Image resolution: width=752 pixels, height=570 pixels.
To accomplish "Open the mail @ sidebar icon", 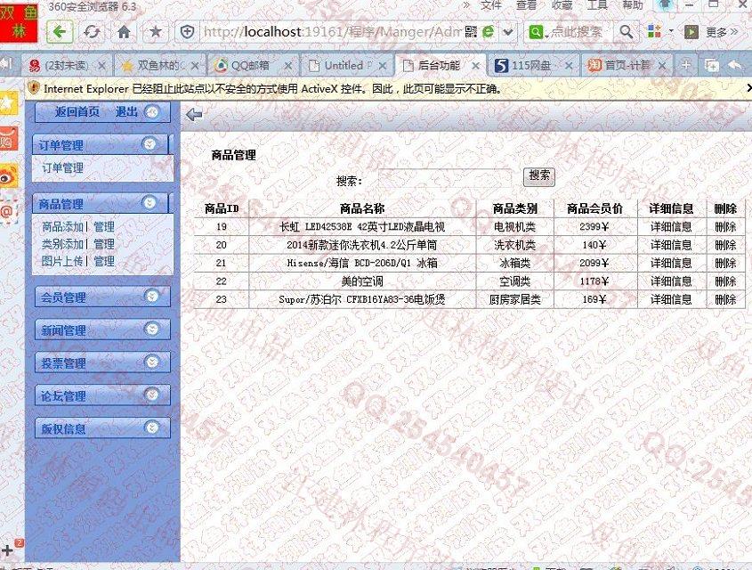I will pos(9,212).
